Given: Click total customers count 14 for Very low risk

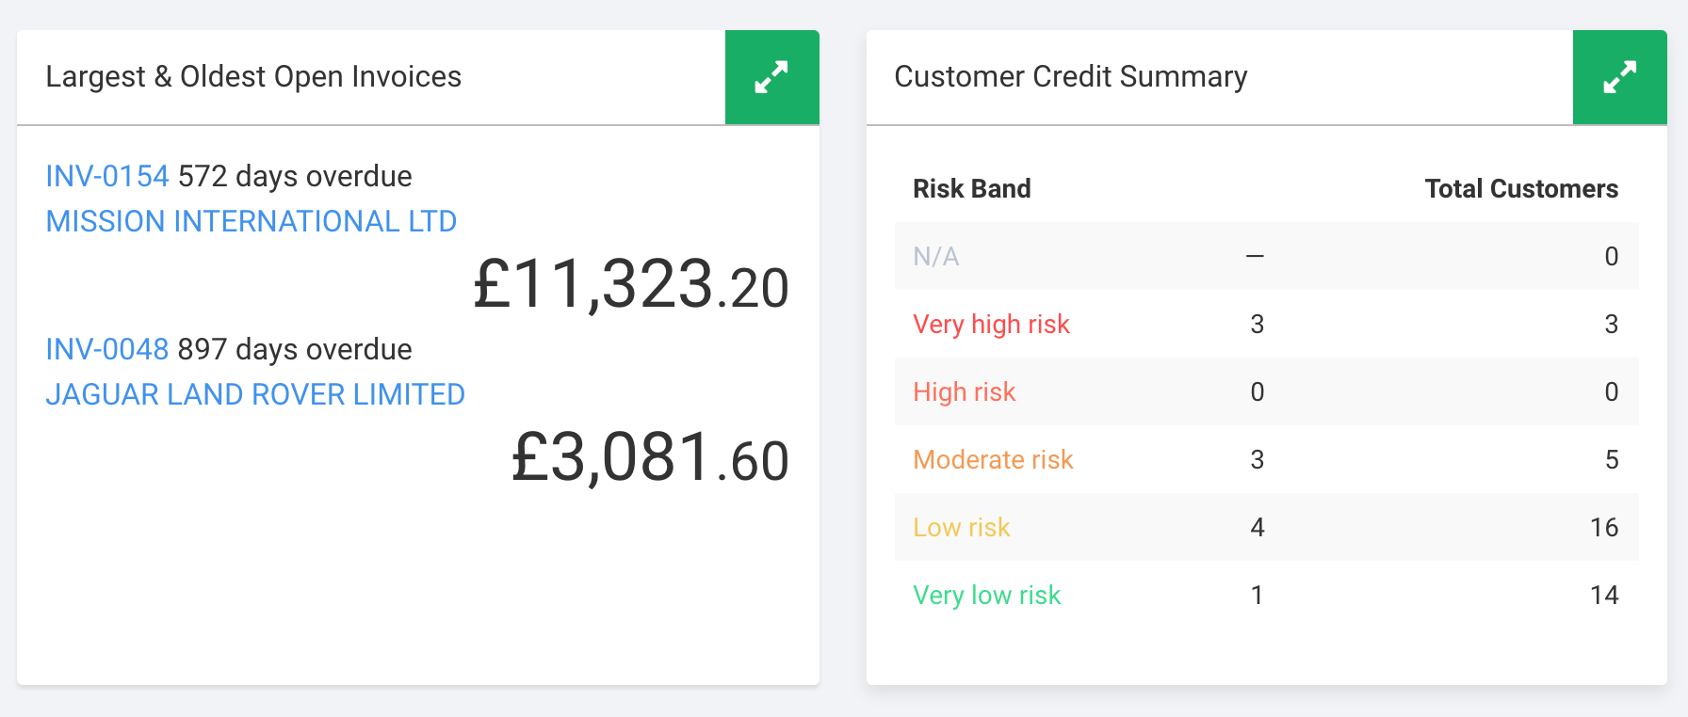Looking at the screenshot, I should pyautogui.click(x=1603, y=595).
